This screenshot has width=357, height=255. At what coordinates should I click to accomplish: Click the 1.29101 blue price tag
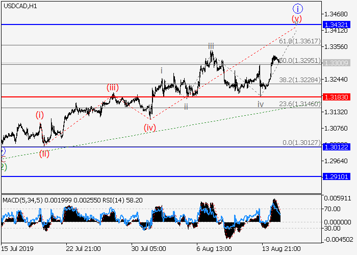337,176
